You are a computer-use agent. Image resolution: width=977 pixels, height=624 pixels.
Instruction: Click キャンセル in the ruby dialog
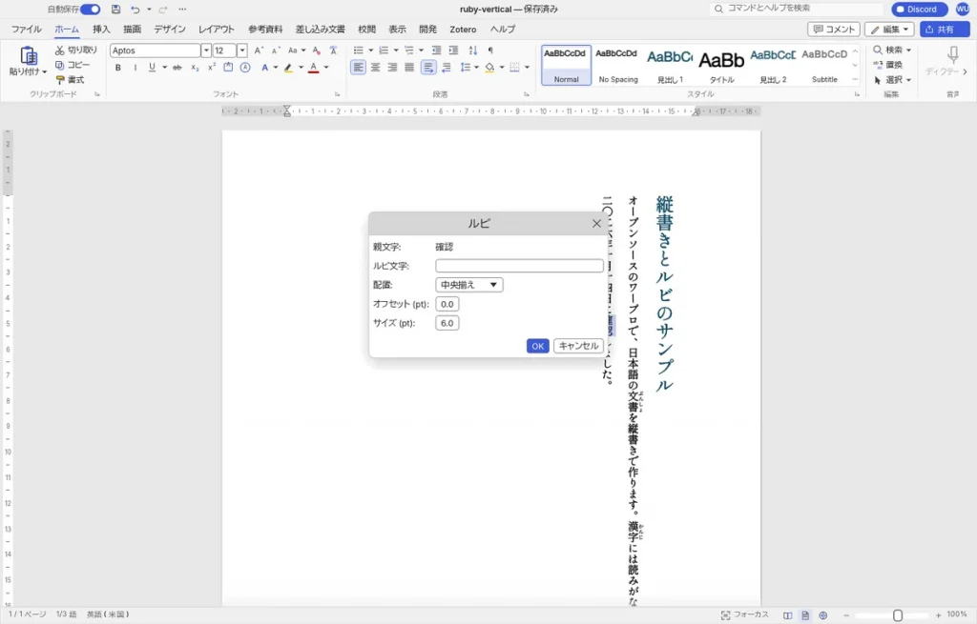pos(578,346)
